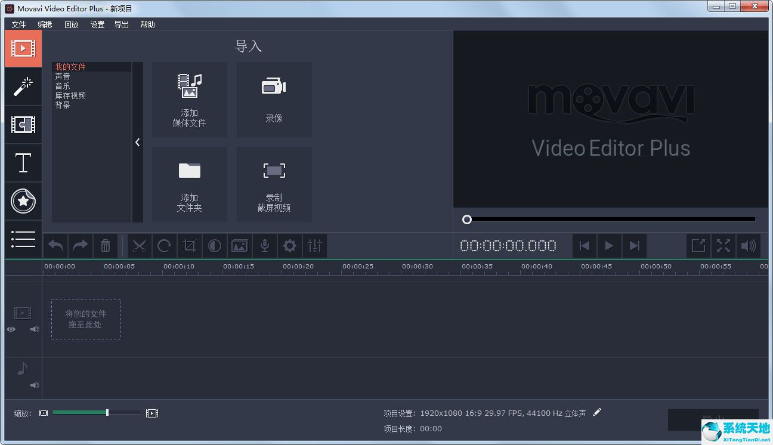Viewport: 773px width, 445px height.
Task: Click the 00:00:30 ruler mark
Action: 418,267
